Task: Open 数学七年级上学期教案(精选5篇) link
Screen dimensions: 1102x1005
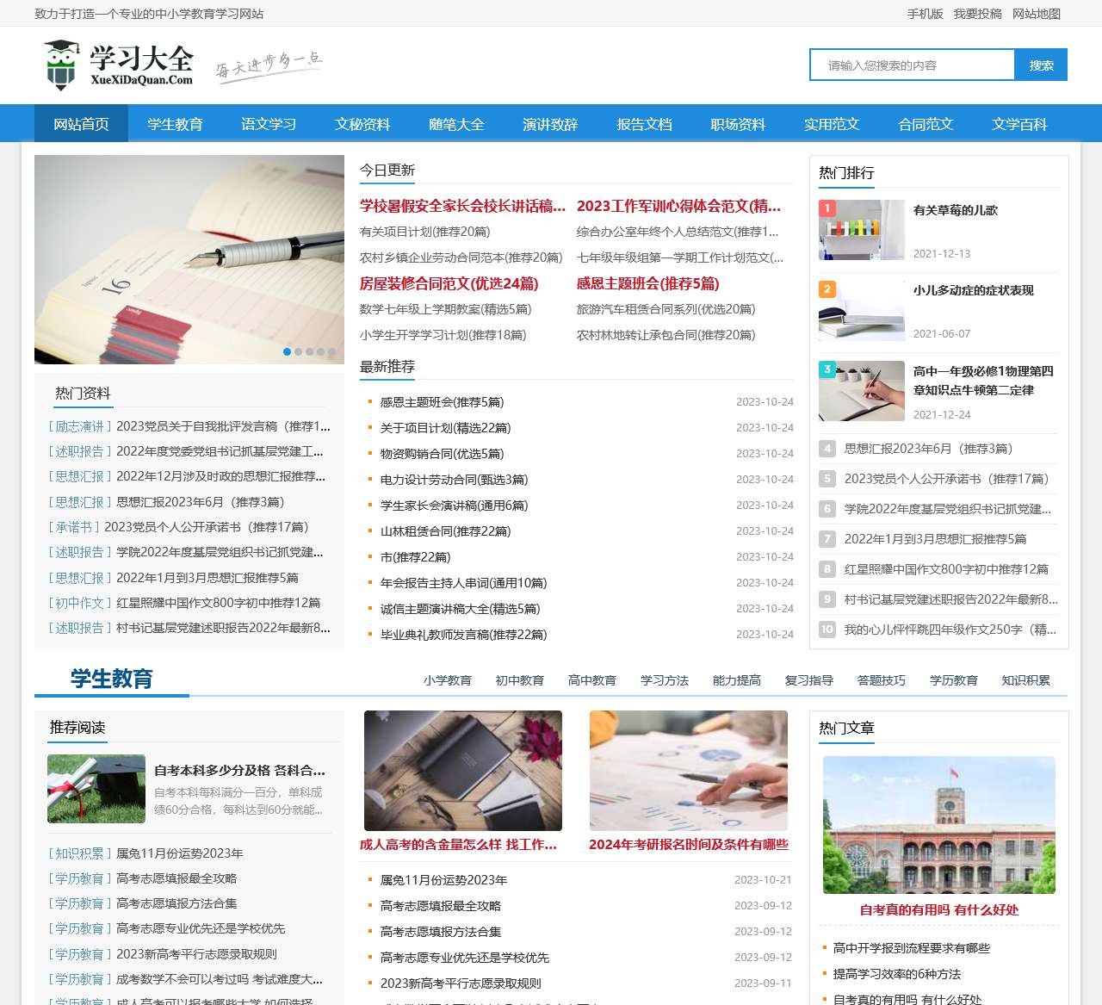Action: [x=446, y=309]
